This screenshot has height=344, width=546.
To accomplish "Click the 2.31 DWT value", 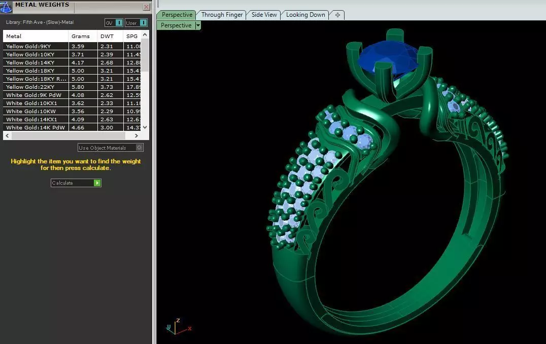I will point(107,46).
